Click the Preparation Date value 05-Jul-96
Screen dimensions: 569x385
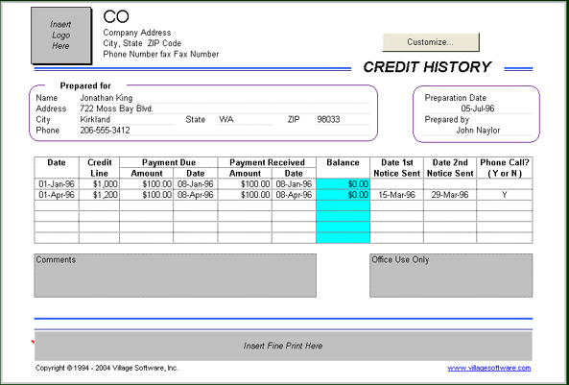478,108
